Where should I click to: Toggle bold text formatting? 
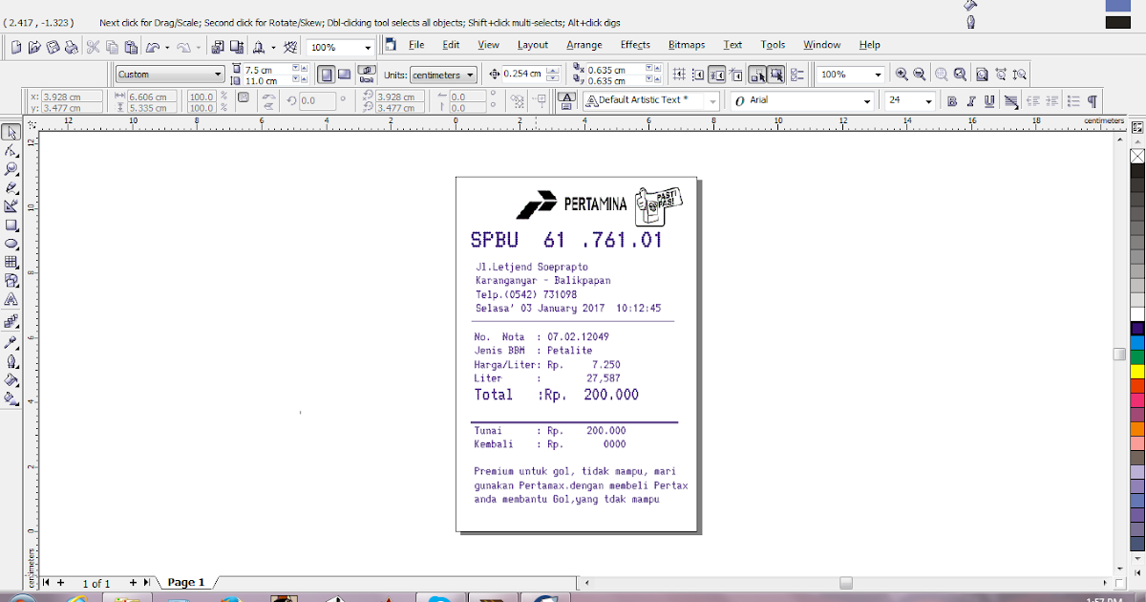[x=951, y=99]
